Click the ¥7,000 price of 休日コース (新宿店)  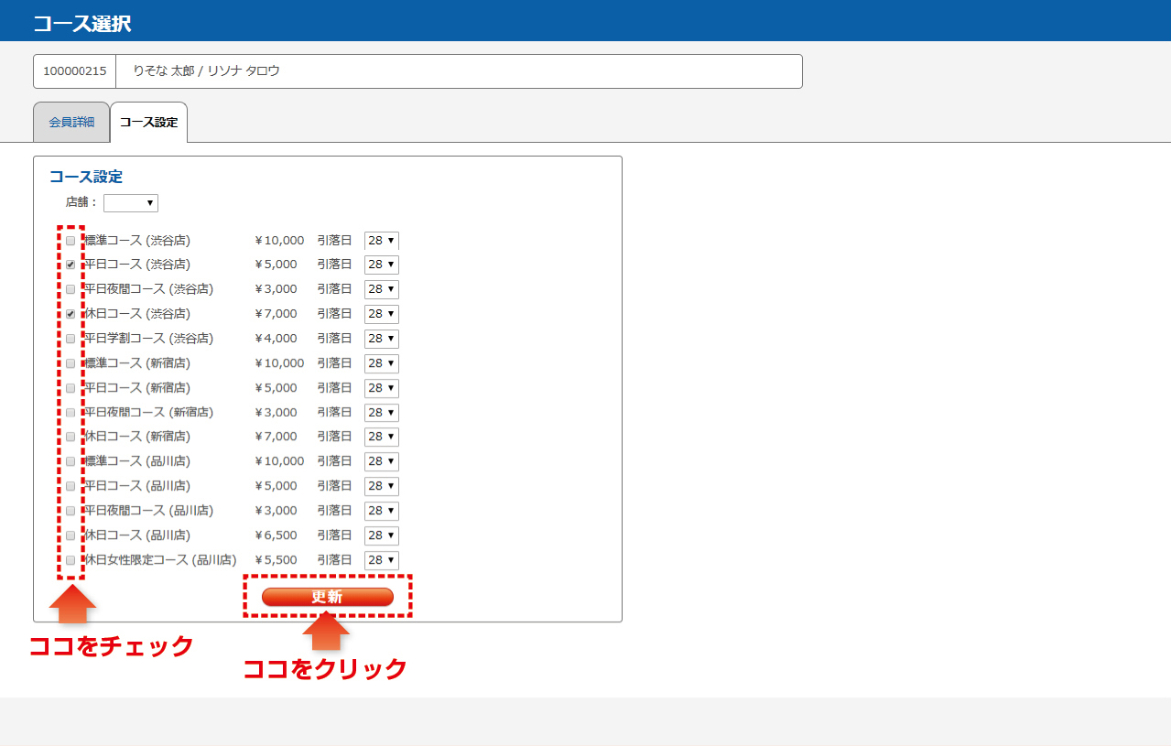coord(276,437)
